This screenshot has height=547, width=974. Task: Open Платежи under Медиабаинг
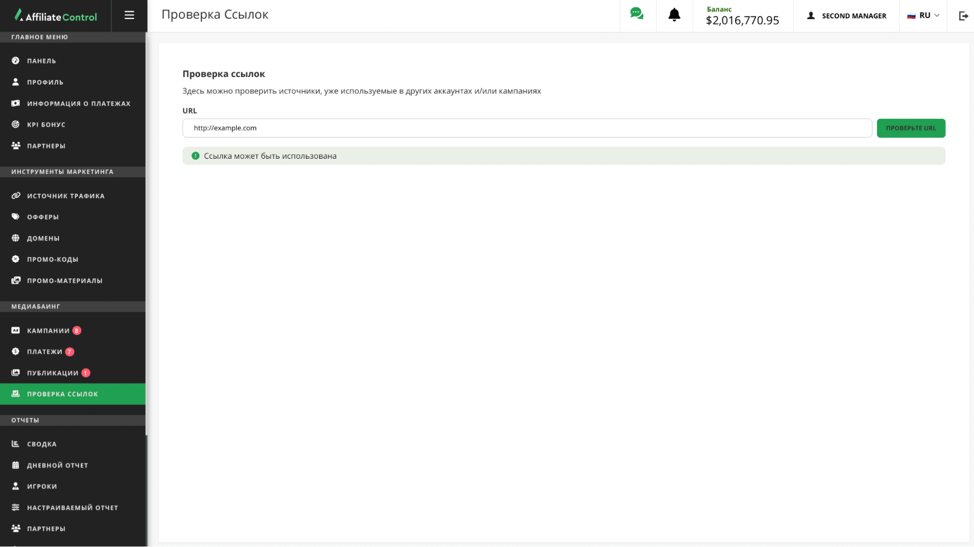pyautogui.click(x=44, y=352)
